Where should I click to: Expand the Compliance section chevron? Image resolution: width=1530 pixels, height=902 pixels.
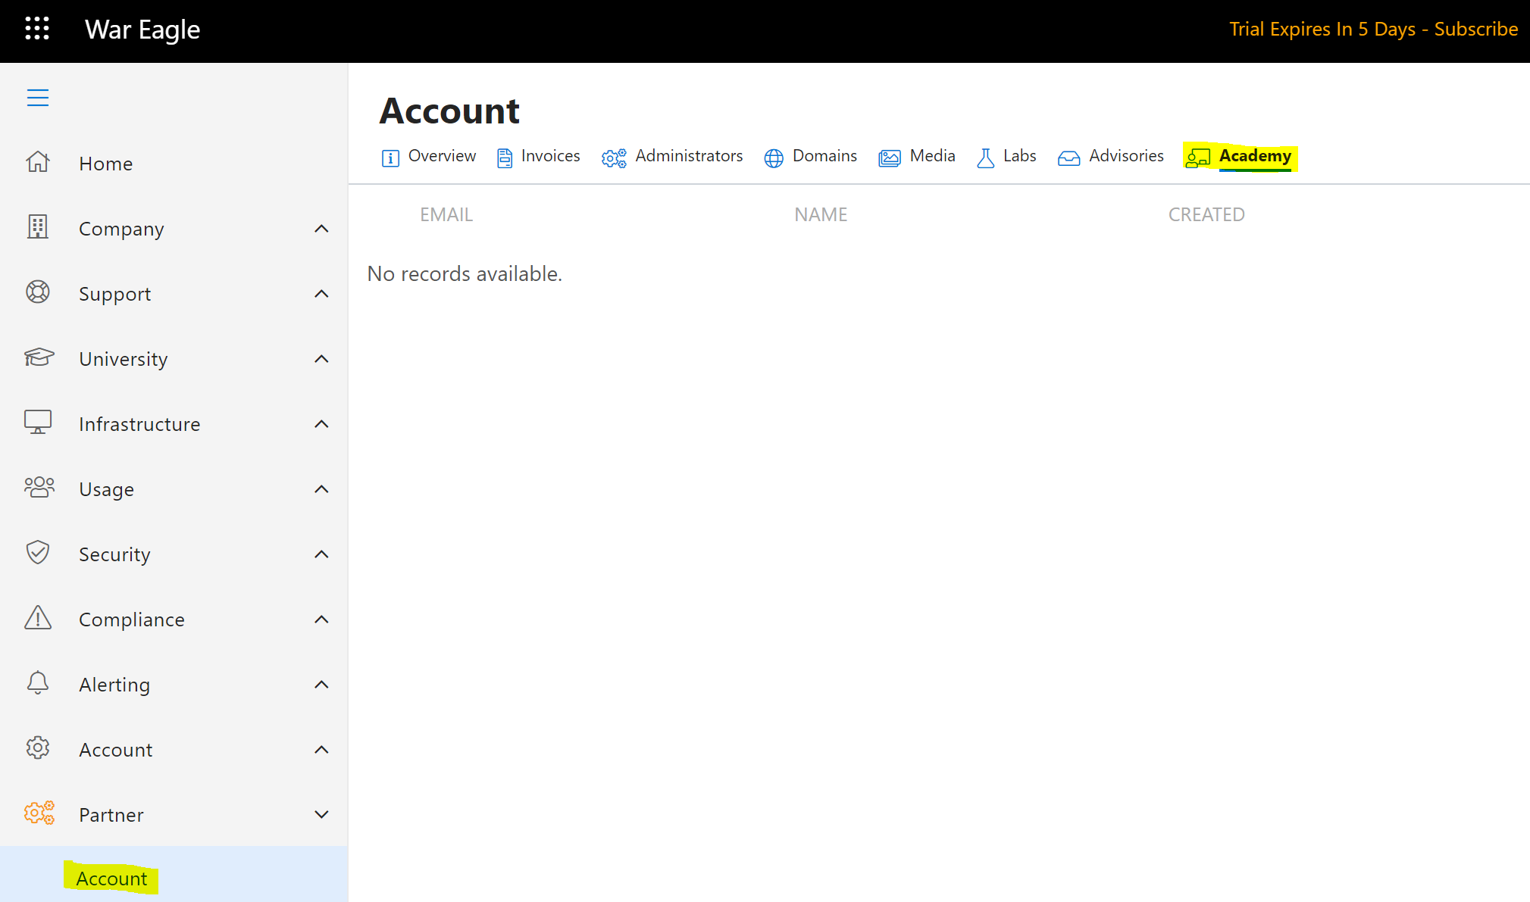[x=321, y=620]
